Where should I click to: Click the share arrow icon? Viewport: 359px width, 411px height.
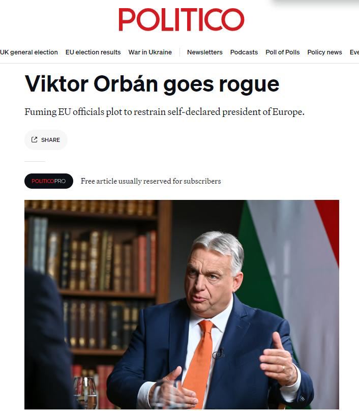tap(35, 140)
